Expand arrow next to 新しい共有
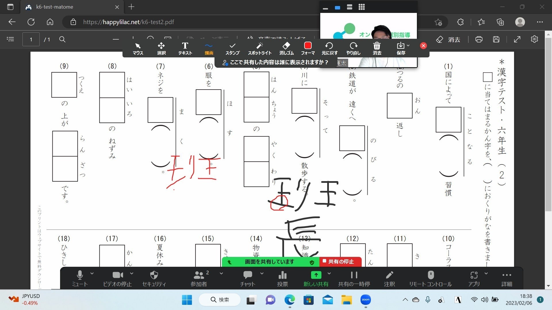 [329, 274]
